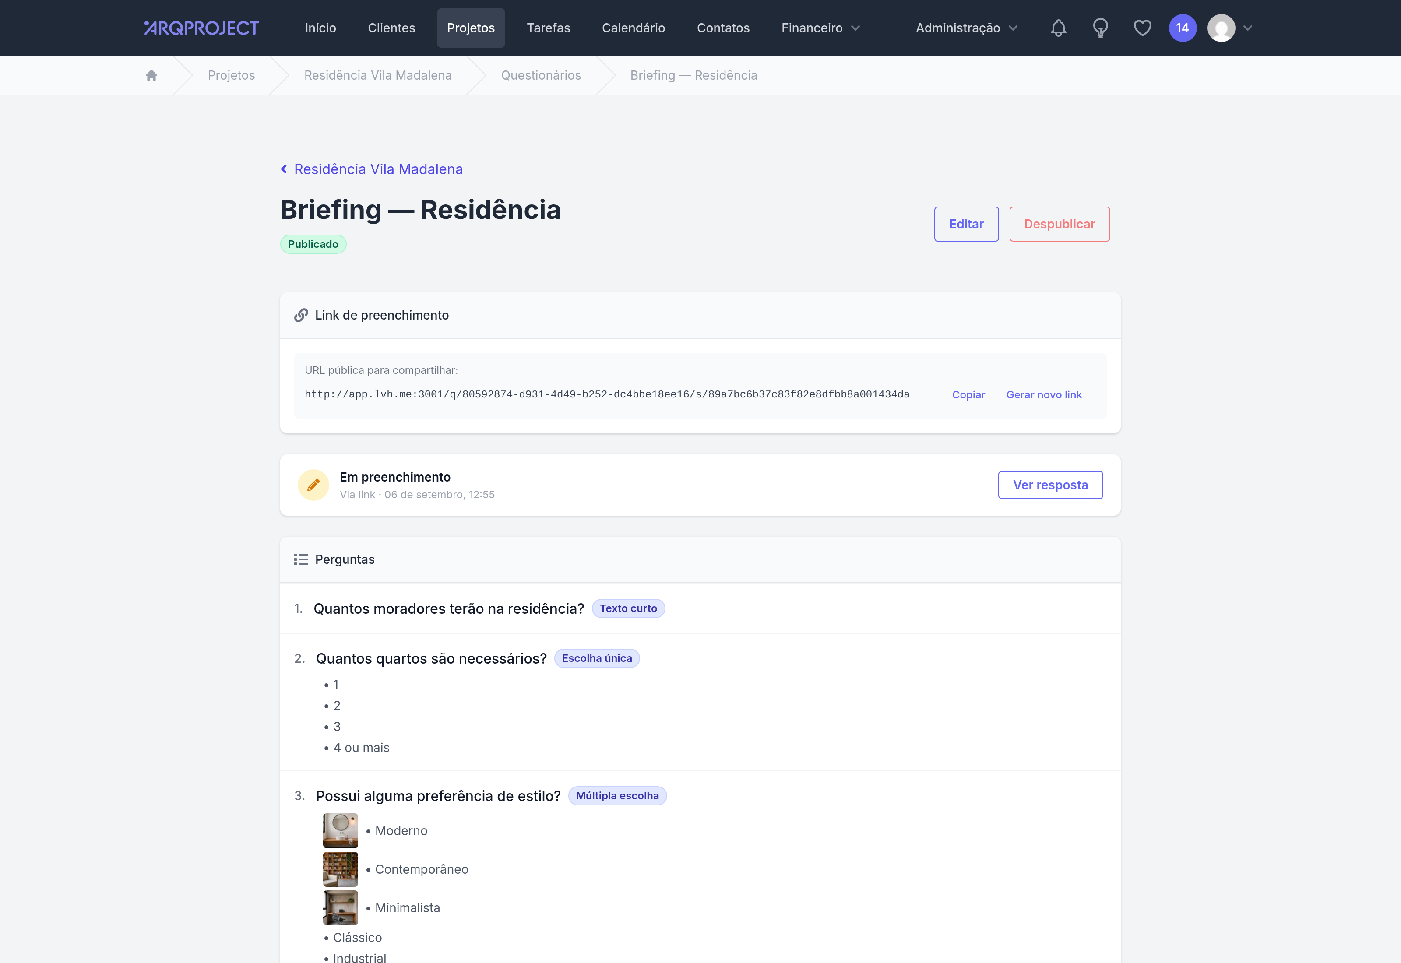
Task: Open the lightbulb ideas icon
Action: (1101, 28)
